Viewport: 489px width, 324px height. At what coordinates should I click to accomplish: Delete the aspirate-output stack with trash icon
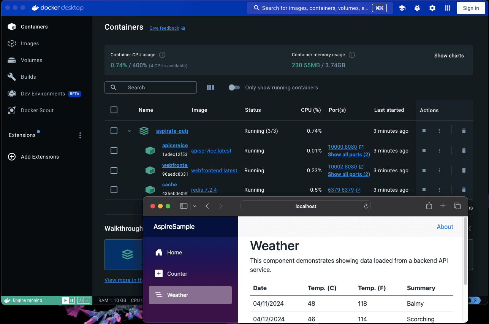(x=464, y=131)
